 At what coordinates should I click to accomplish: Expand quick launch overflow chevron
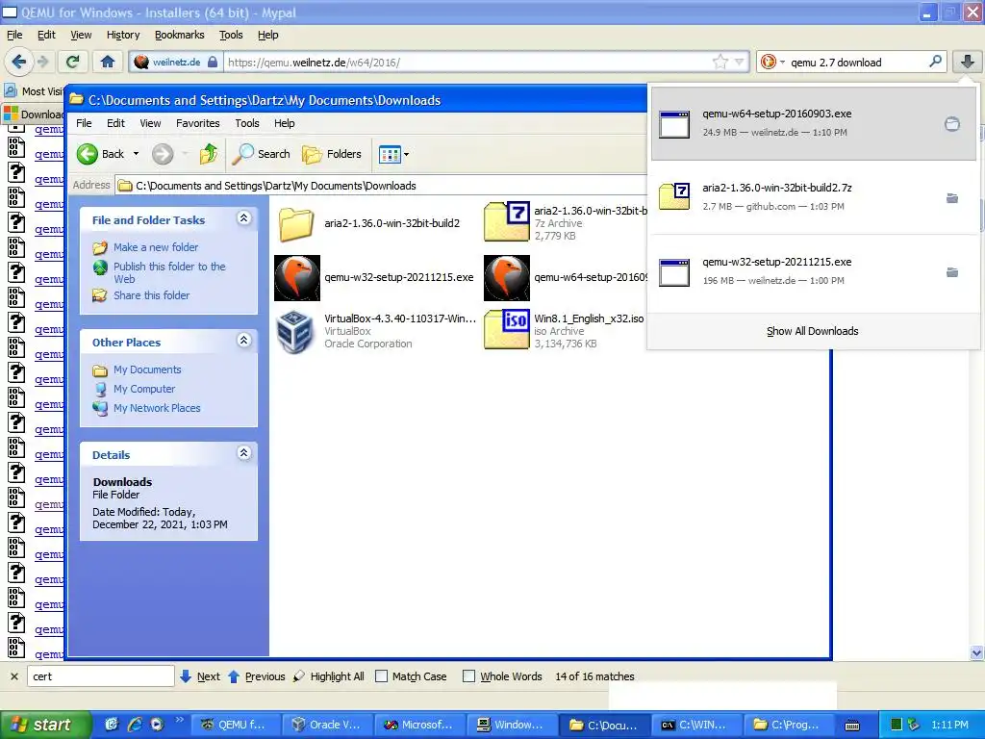[179, 720]
